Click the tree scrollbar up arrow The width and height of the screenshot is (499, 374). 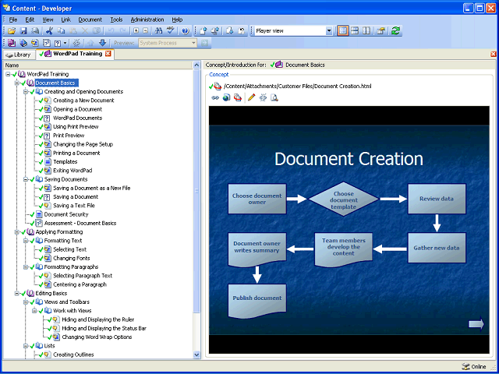(x=196, y=65)
